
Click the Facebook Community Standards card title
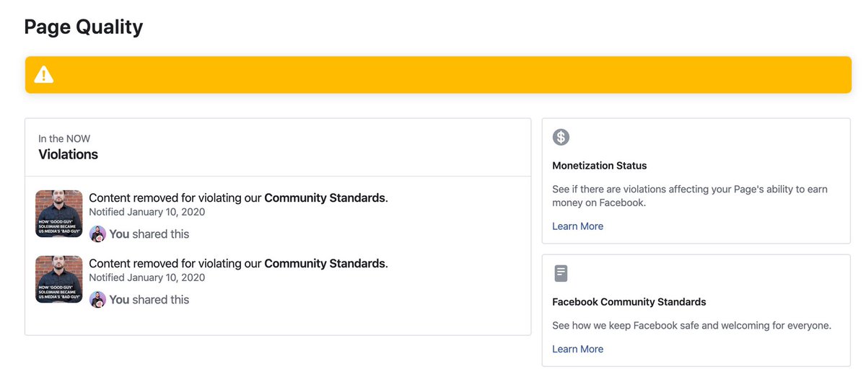(x=629, y=302)
